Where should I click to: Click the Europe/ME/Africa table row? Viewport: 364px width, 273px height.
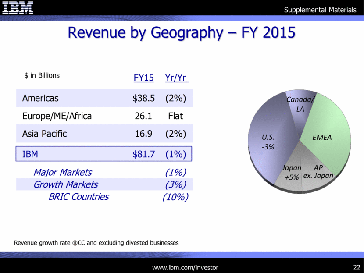click(x=104, y=116)
